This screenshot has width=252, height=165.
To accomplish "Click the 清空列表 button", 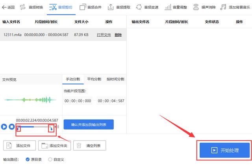I will click(89, 146).
